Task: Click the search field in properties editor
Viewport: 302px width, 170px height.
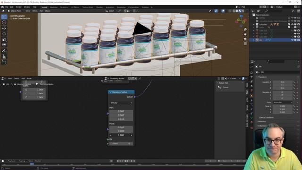Action: click(x=276, y=62)
